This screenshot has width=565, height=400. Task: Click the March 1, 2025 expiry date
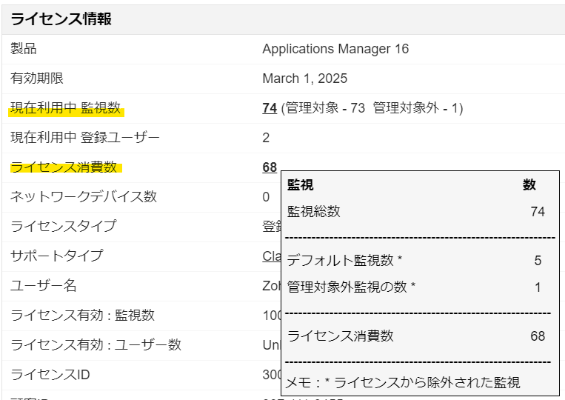click(x=304, y=79)
